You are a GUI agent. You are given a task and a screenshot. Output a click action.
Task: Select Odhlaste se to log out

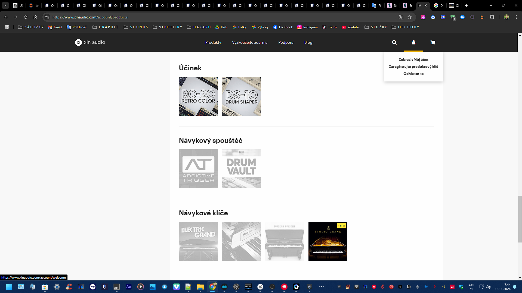pos(413,74)
